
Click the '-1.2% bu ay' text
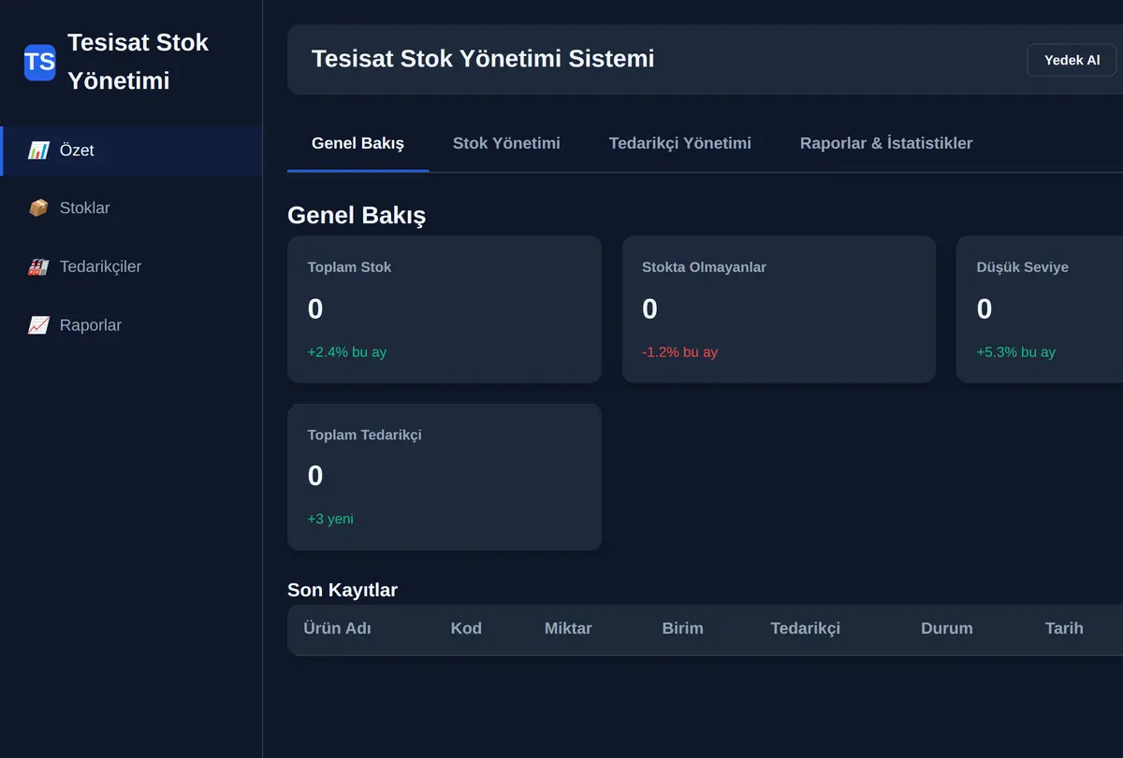coord(680,352)
